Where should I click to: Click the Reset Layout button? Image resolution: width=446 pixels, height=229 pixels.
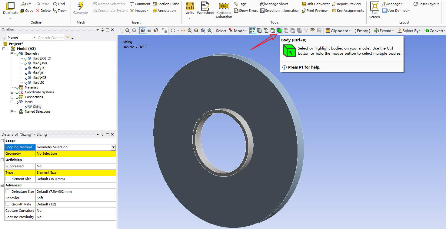tap(426, 4)
